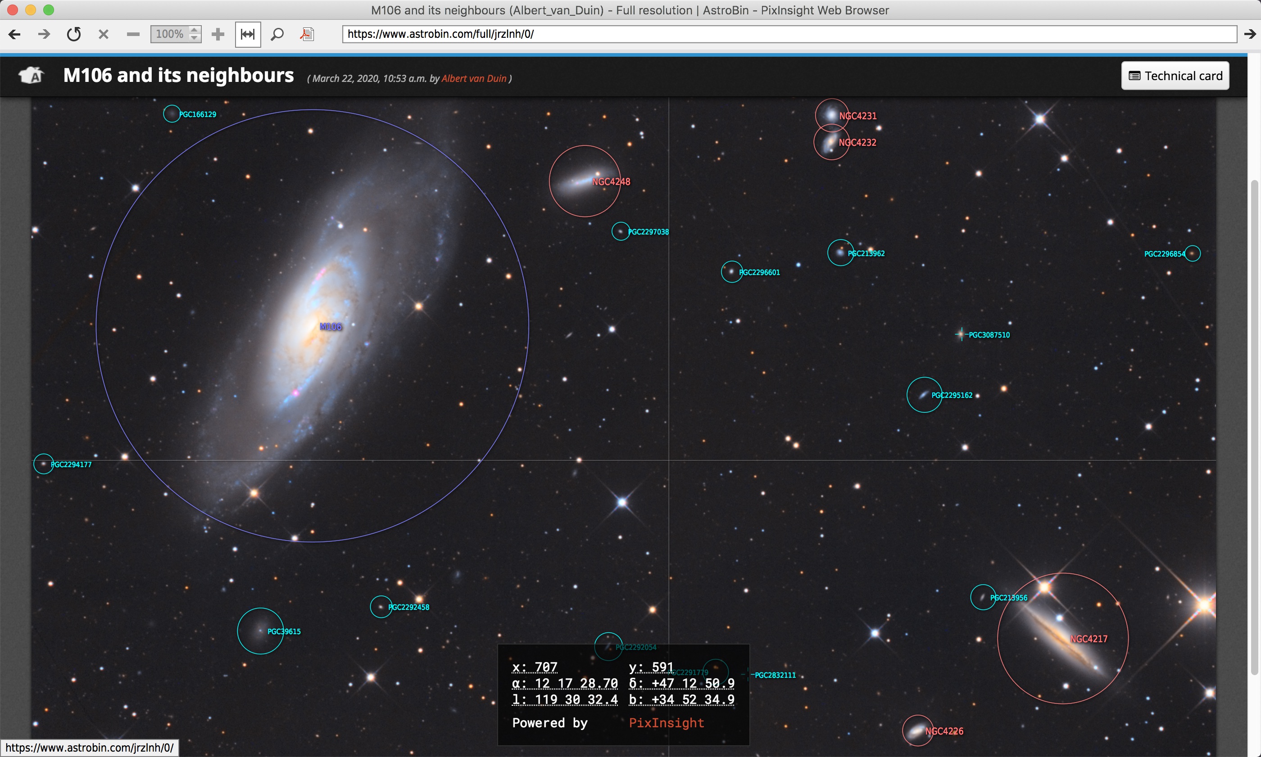Open the find magnifier tool
Screen dimensions: 1261x757
pos(277,34)
